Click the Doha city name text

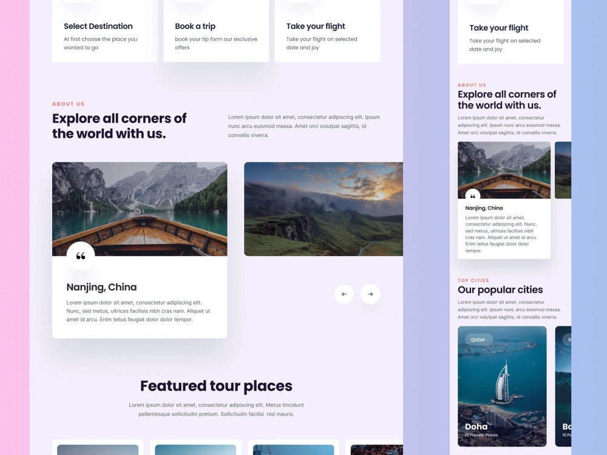click(476, 426)
